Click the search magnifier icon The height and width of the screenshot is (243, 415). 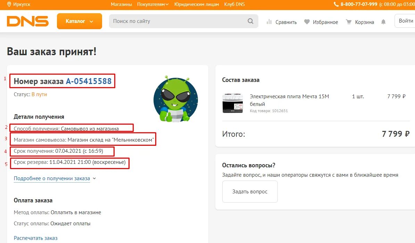click(250, 21)
